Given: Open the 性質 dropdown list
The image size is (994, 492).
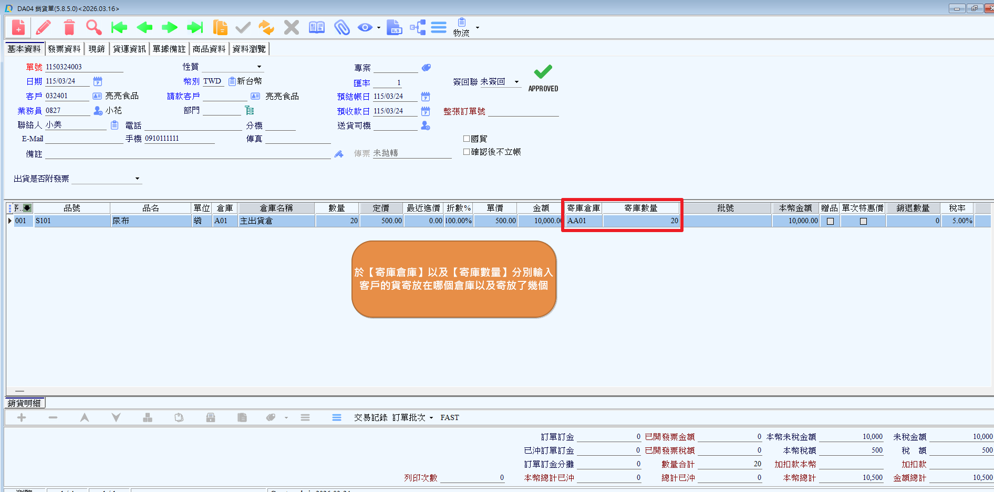Looking at the screenshot, I should (x=259, y=67).
